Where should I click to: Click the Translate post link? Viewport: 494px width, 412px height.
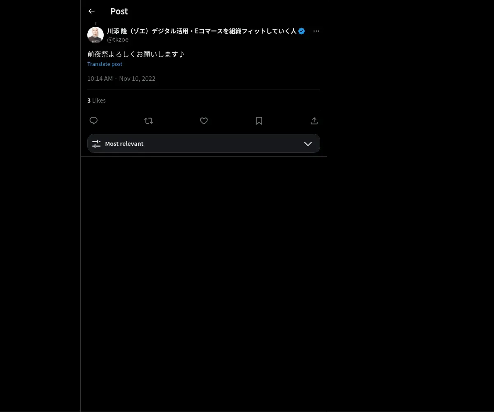(x=105, y=64)
